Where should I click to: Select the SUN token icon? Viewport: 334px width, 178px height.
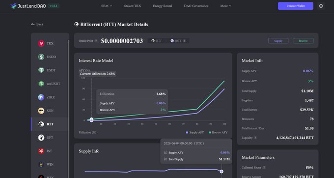click(41, 111)
